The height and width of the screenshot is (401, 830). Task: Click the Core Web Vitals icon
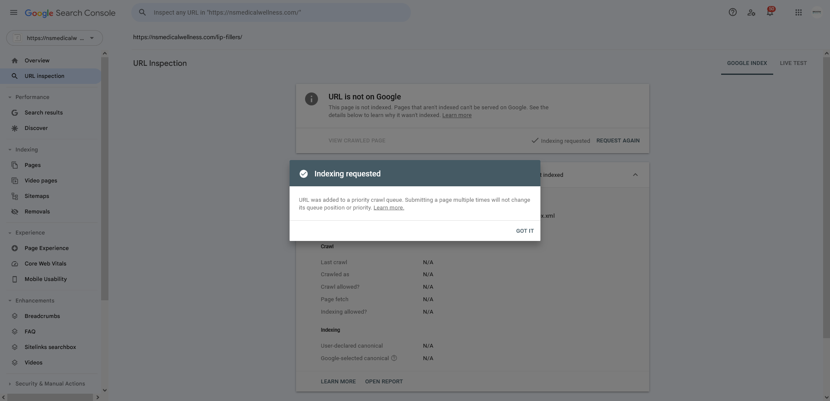pyautogui.click(x=15, y=264)
